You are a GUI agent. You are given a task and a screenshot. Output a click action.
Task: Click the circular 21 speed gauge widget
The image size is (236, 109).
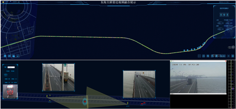click(x=233, y=48)
